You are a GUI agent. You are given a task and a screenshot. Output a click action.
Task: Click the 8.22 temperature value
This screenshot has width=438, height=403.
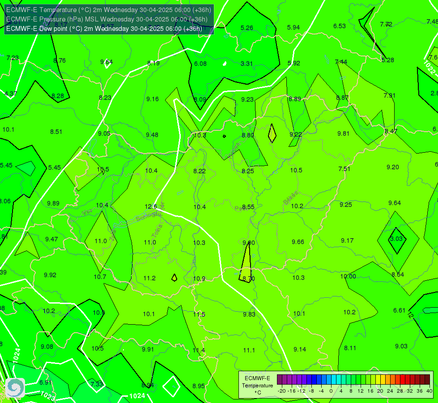click(200, 171)
